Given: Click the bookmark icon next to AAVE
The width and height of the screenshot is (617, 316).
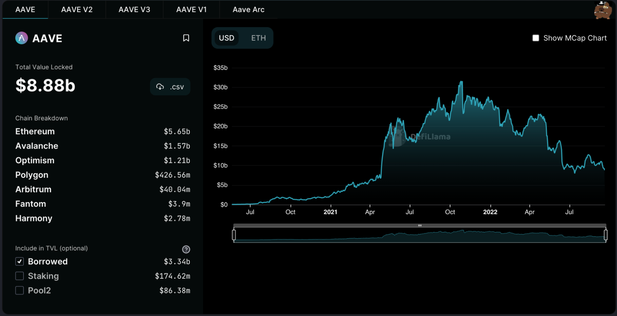Looking at the screenshot, I should pyautogui.click(x=186, y=38).
